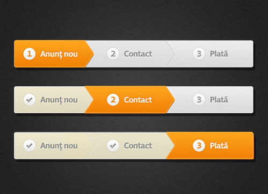Return to completed Contact step in bottom bar
The height and width of the screenshot is (194, 268).
pyautogui.click(x=130, y=146)
